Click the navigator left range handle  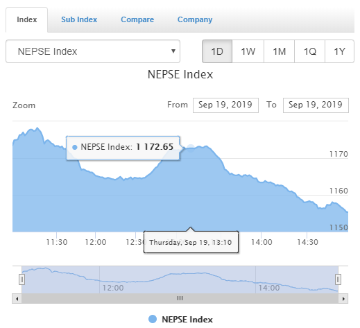(x=22, y=279)
